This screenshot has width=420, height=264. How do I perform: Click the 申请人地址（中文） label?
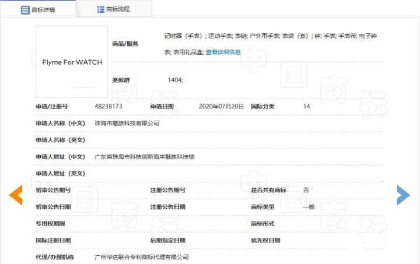tap(60, 157)
